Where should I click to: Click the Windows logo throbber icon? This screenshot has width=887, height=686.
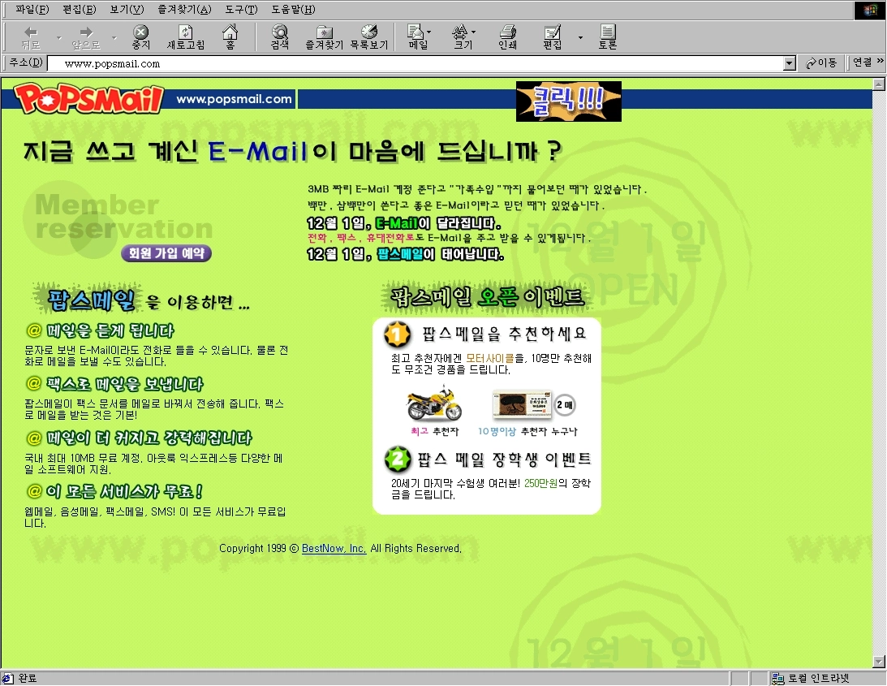pyautogui.click(x=870, y=11)
